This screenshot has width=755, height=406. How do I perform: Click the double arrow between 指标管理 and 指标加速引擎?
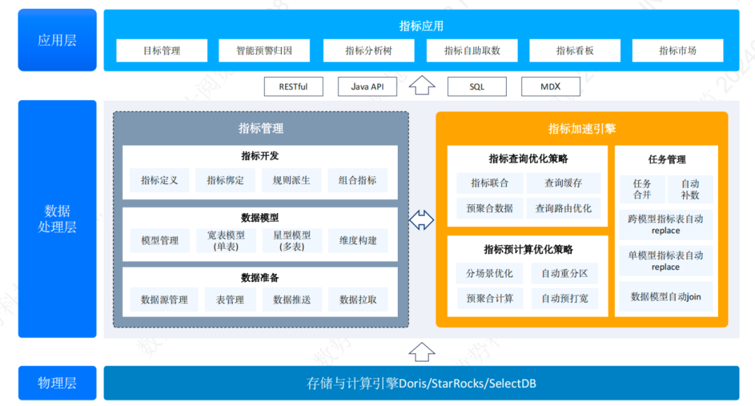[422, 219]
